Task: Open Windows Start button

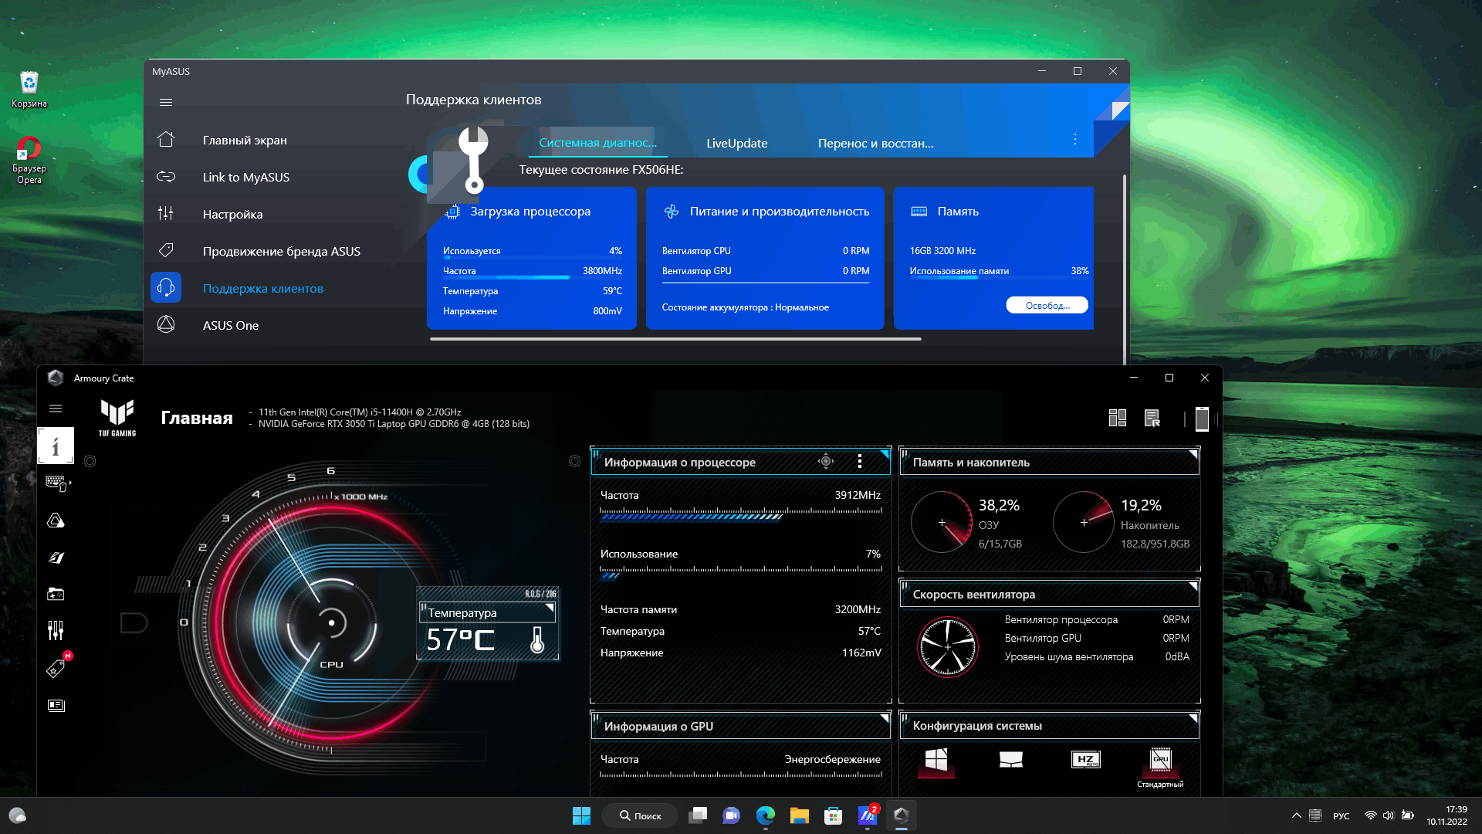Action: pyautogui.click(x=581, y=815)
